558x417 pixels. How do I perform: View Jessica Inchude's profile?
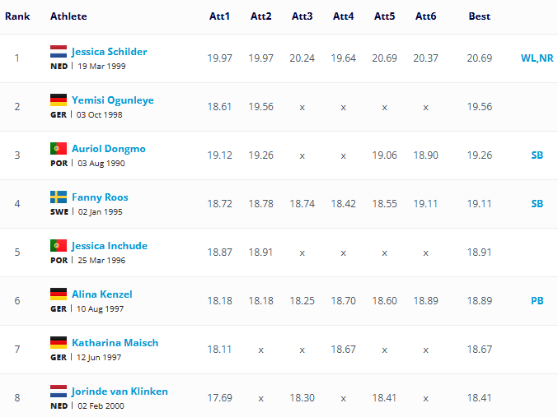coord(111,246)
